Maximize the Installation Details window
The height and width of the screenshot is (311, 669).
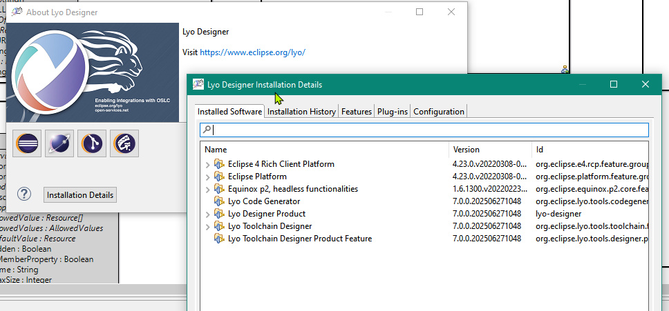(614, 84)
